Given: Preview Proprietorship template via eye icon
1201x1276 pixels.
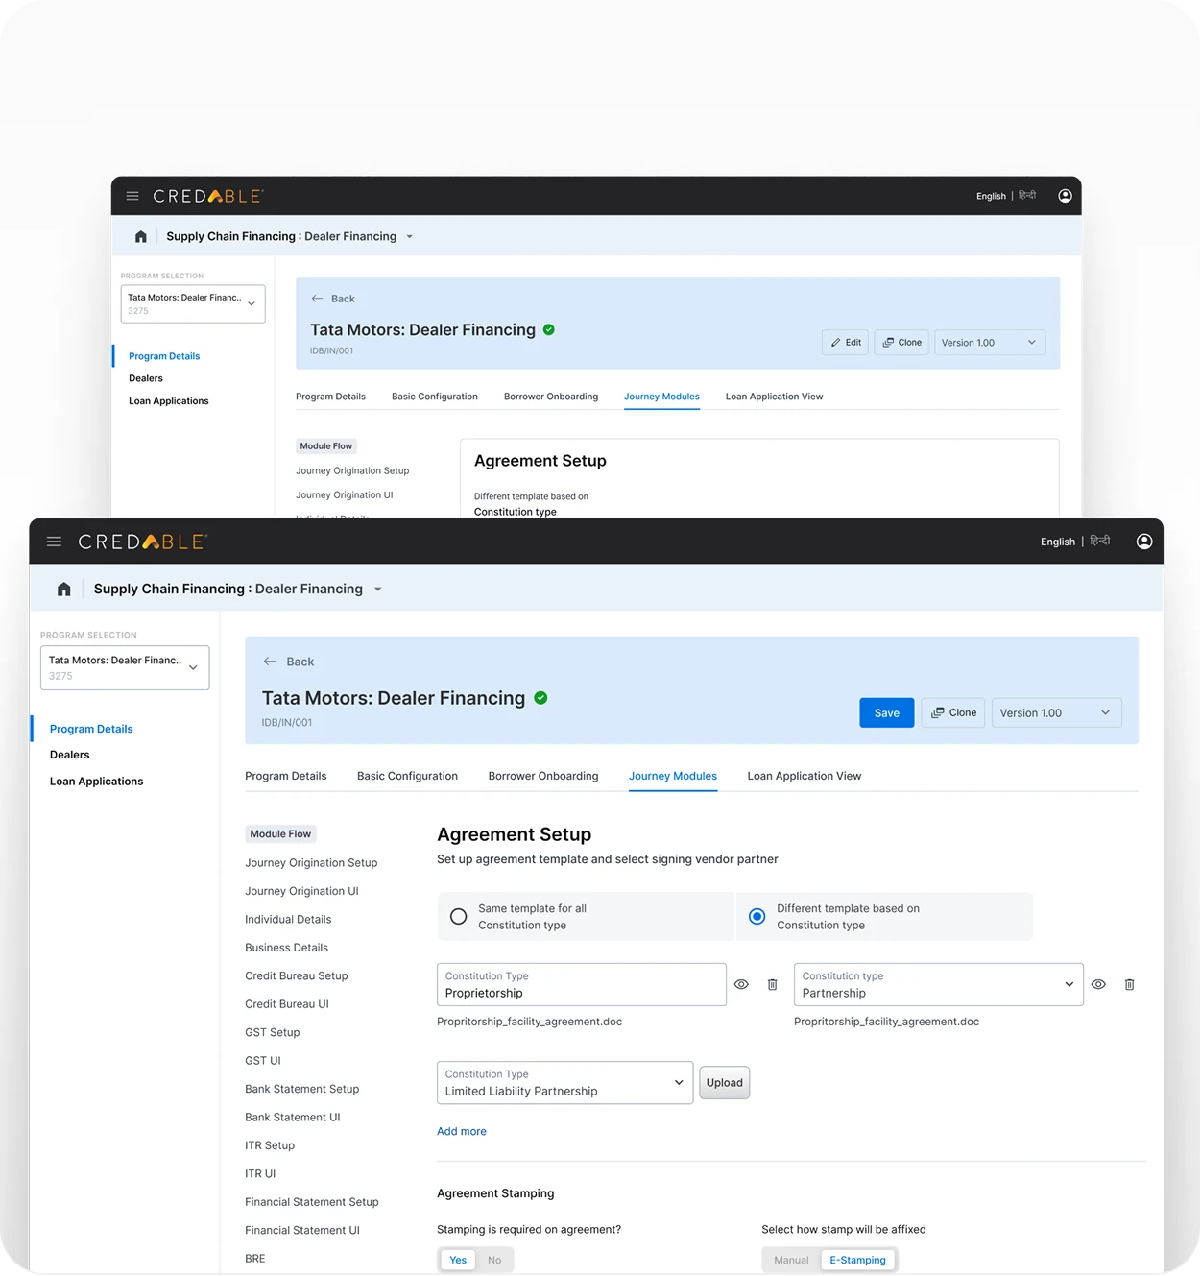Looking at the screenshot, I should 741,984.
